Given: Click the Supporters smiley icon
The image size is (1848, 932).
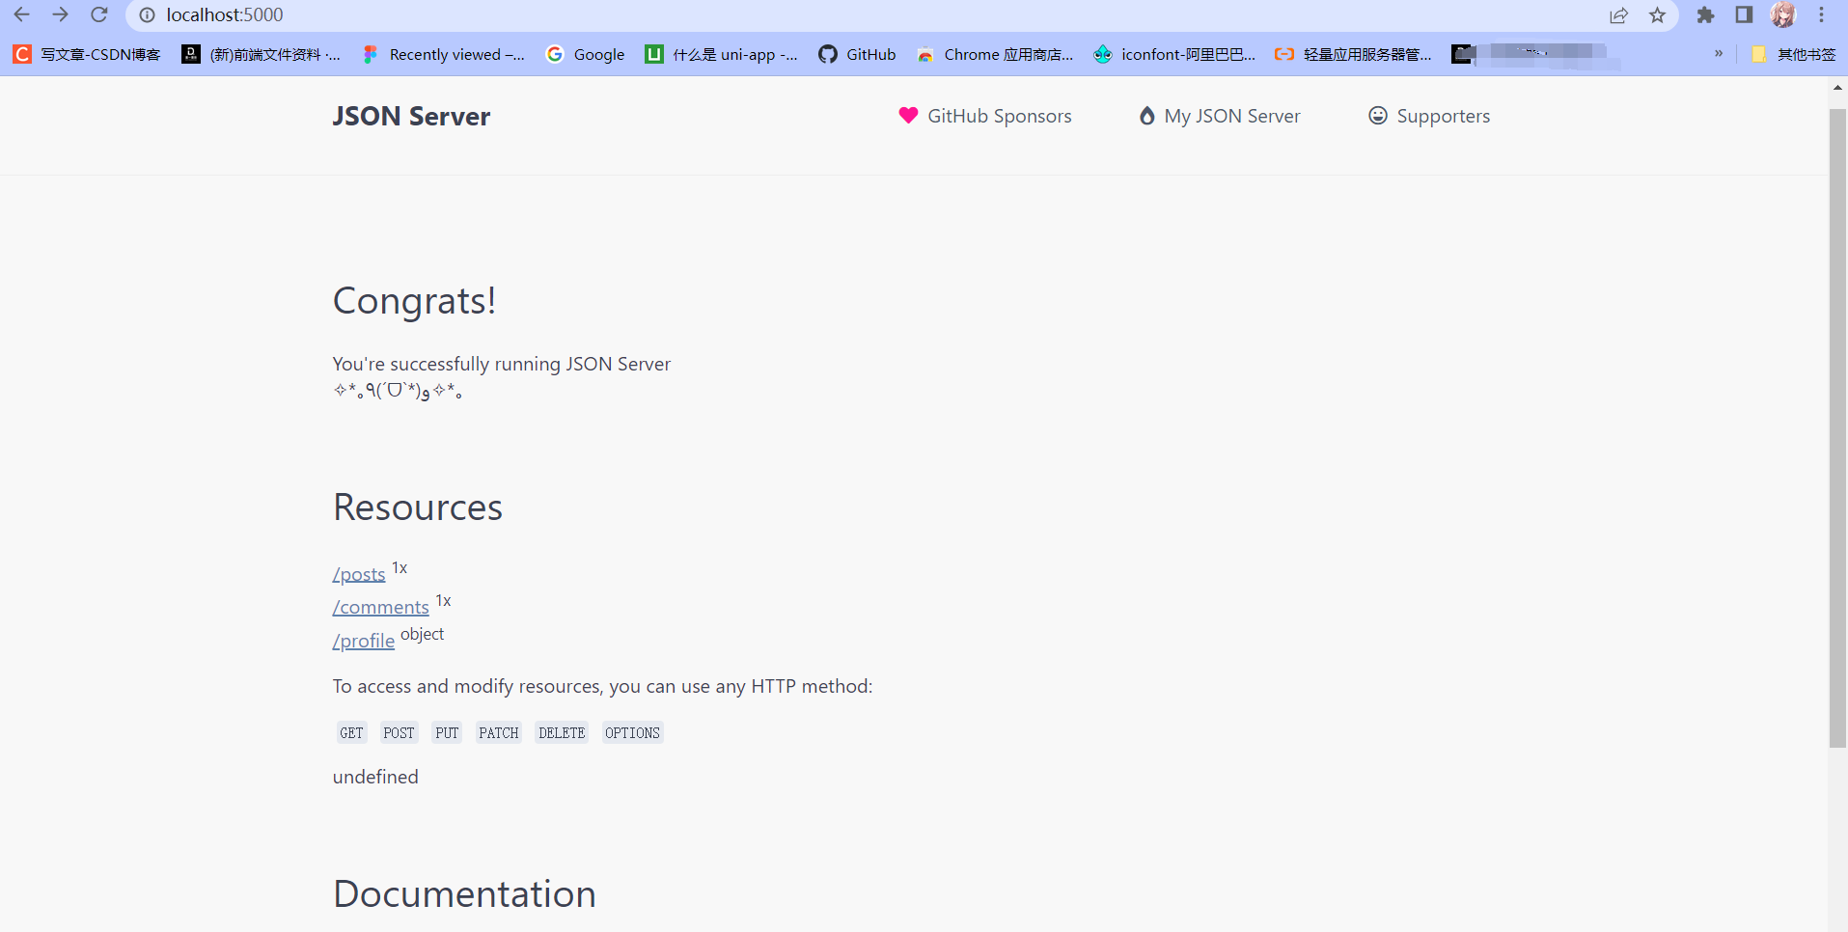Looking at the screenshot, I should pos(1376,115).
